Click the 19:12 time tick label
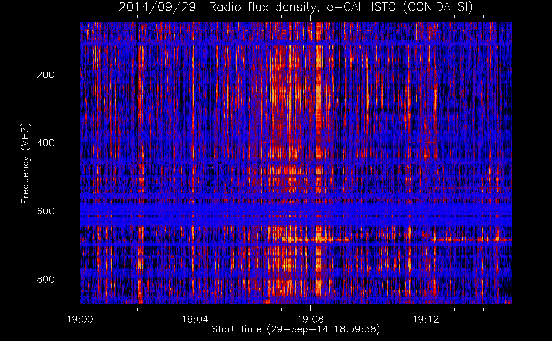552x341 pixels. click(426, 320)
